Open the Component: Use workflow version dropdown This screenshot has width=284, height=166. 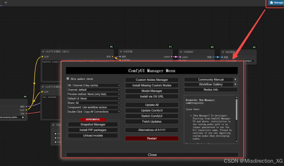pos(93,107)
